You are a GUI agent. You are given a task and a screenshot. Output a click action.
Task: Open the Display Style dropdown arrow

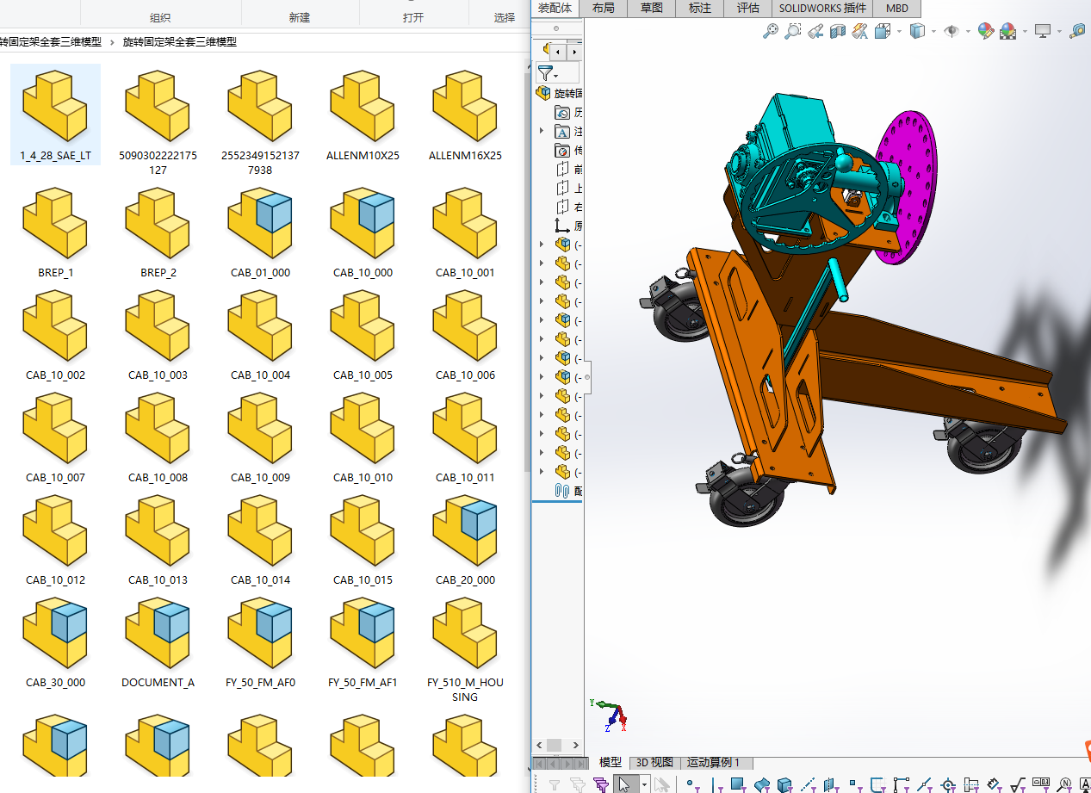[934, 32]
